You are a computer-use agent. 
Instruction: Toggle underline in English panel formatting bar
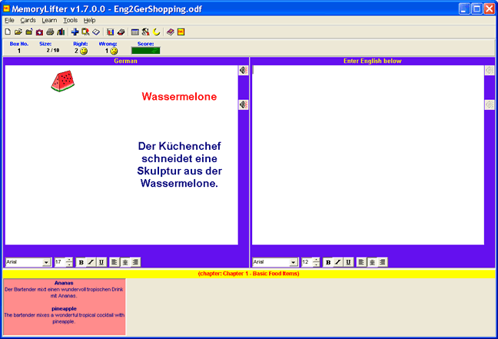pos(348,262)
